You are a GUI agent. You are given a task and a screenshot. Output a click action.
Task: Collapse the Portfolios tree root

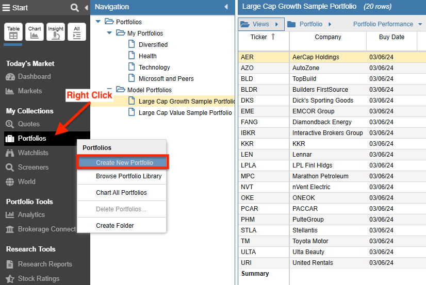click(99, 22)
